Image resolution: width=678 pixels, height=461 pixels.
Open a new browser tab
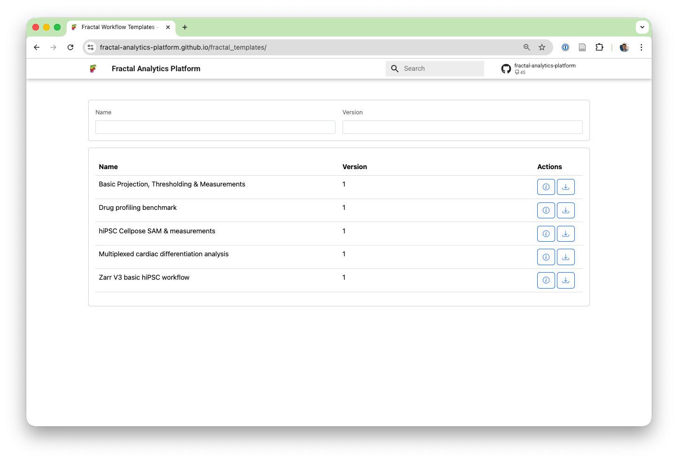point(184,27)
